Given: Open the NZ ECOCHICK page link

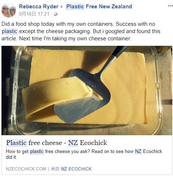Looking at the screenshot, I should point(76,169).
